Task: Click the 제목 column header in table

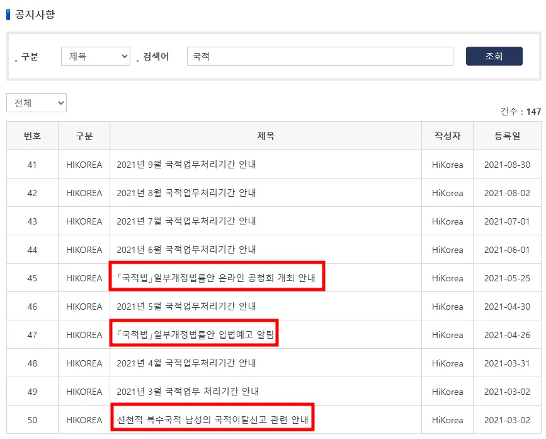Action: pyautogui.click(x=266, y=136)
